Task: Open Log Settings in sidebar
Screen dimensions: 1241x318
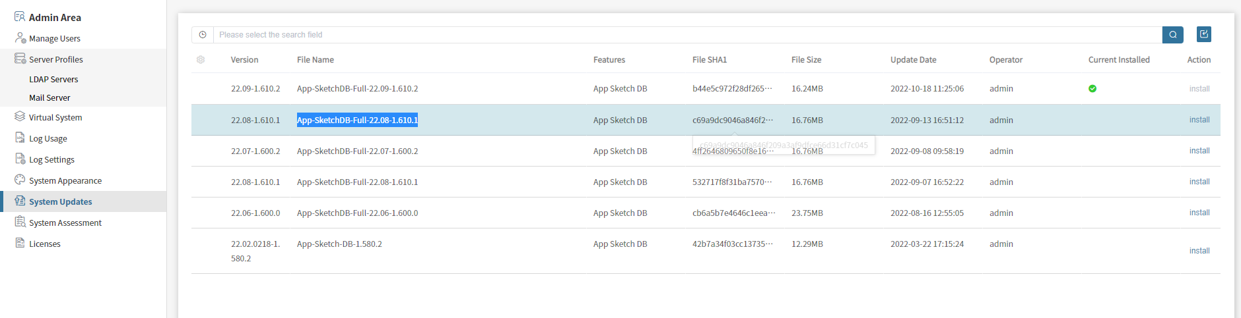Action: tap(51, 159)
